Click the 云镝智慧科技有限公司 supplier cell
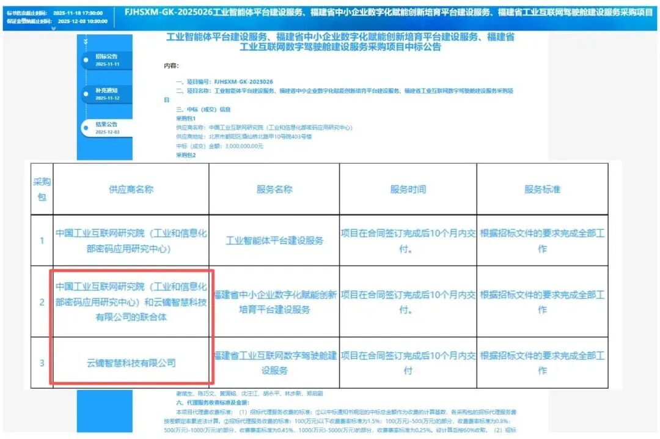 pos(131,363)
